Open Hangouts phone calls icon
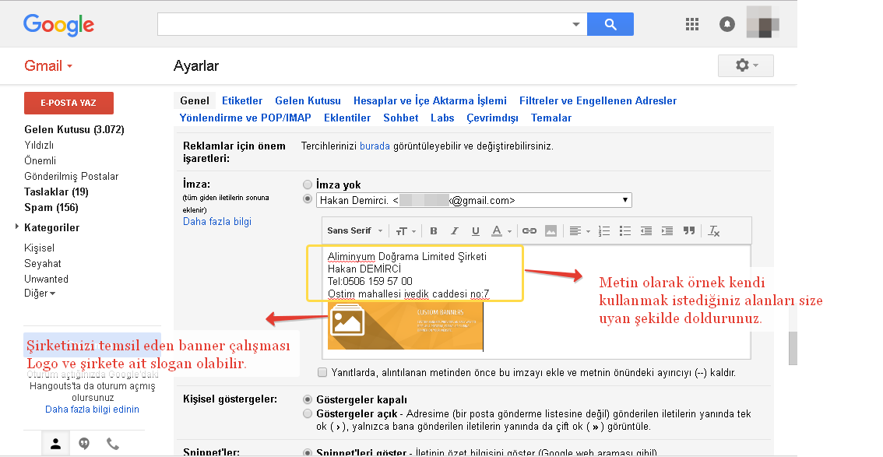 [x=113, y=444]
